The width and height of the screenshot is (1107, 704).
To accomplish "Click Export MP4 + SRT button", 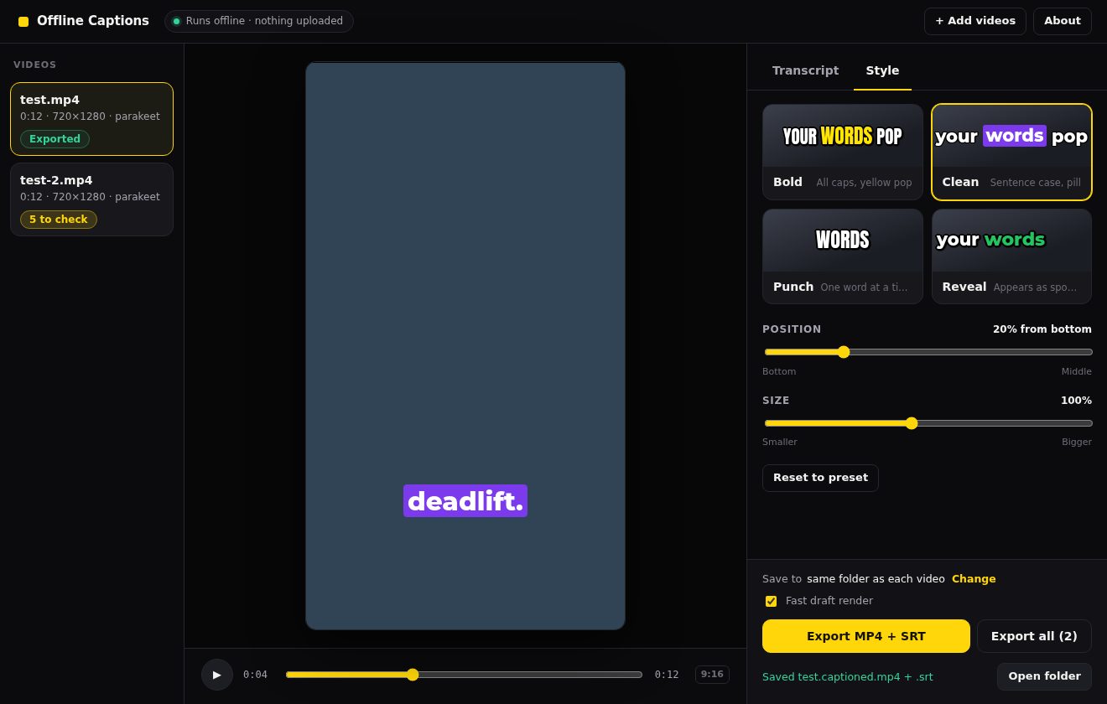I will pos(865,636).
